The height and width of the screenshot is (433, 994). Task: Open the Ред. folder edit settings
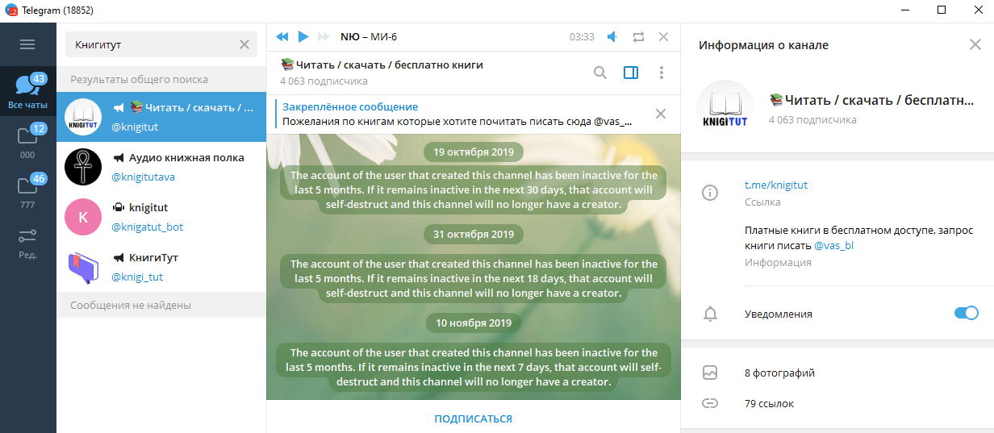coord(27,242)
